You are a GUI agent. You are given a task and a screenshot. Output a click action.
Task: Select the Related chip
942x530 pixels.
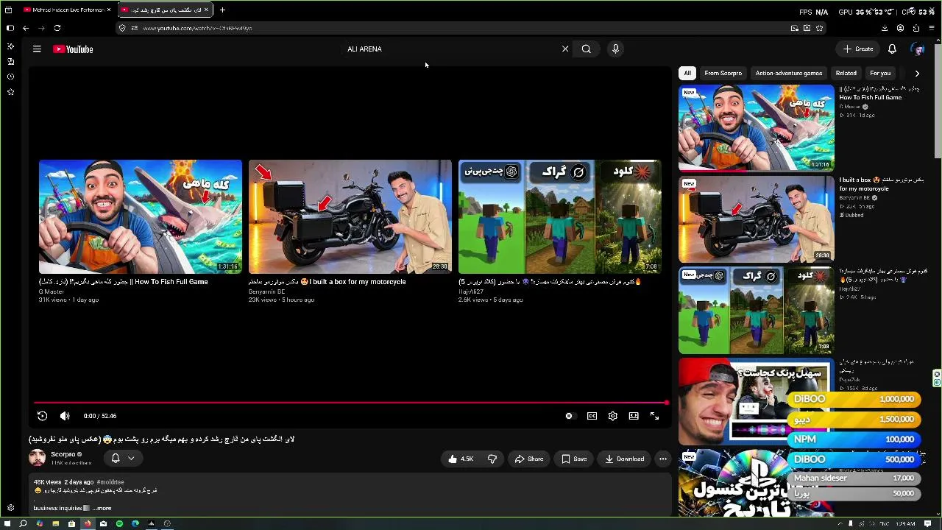(846, 73)
